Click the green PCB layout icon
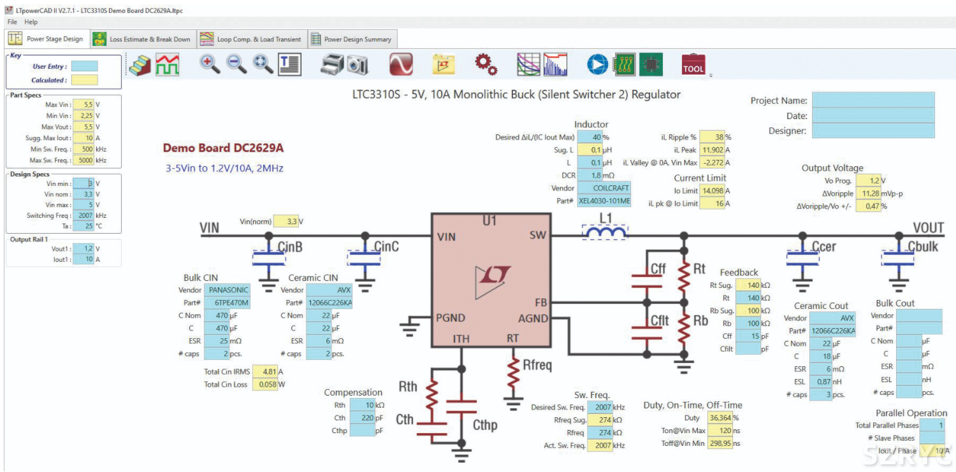 pyautogui.click(x=624, y=64)
